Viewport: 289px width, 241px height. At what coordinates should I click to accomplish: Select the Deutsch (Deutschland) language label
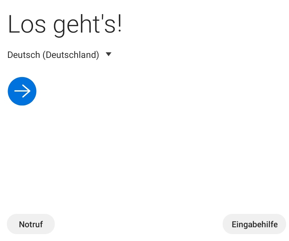click(x=53, y=55)
